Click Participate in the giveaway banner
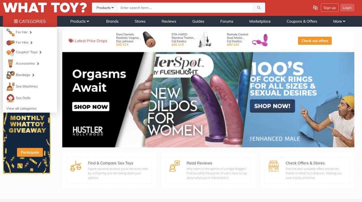The image size is (362, 202). tap(30, 152)
